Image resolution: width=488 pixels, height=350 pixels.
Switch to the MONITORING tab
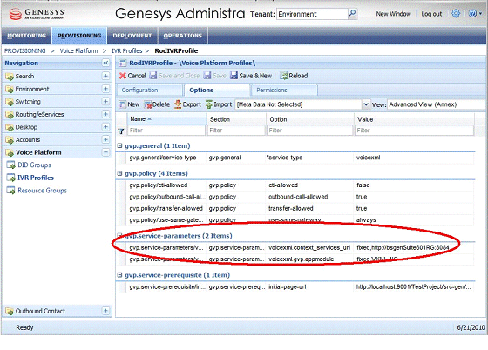[x=27, y=36]
